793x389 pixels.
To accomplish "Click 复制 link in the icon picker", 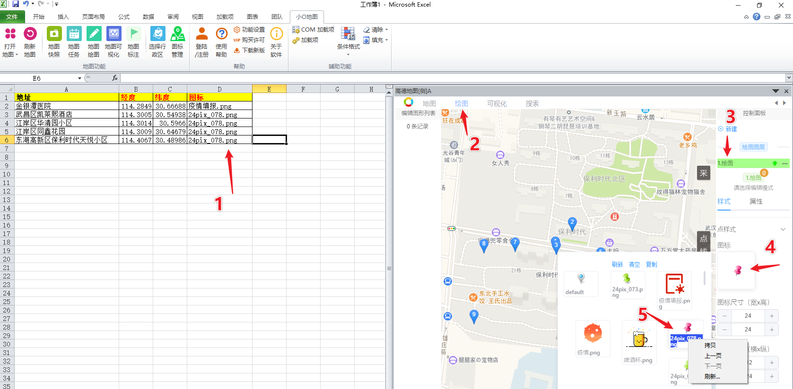I will coord(652,264).
